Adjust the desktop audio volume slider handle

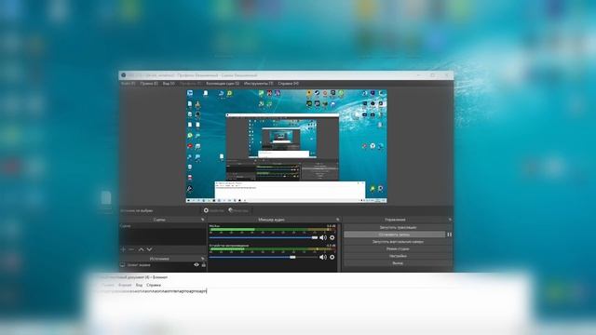(292, 257)
